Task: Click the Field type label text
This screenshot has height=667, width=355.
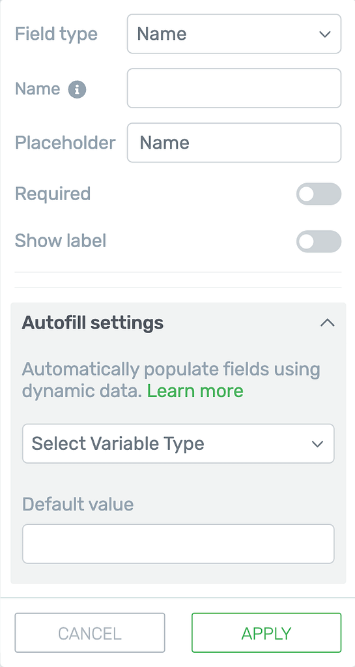Action: [56, 34]
